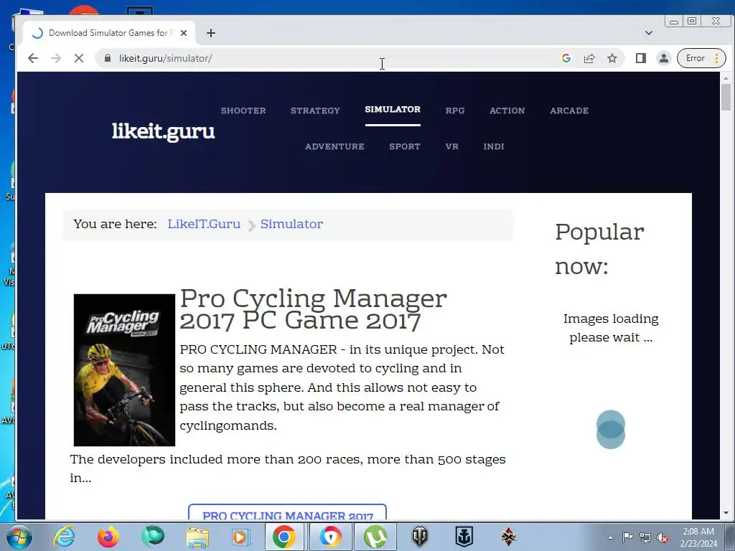Bookmark this page with the star

pyautogui.click(x=612, y=58)
